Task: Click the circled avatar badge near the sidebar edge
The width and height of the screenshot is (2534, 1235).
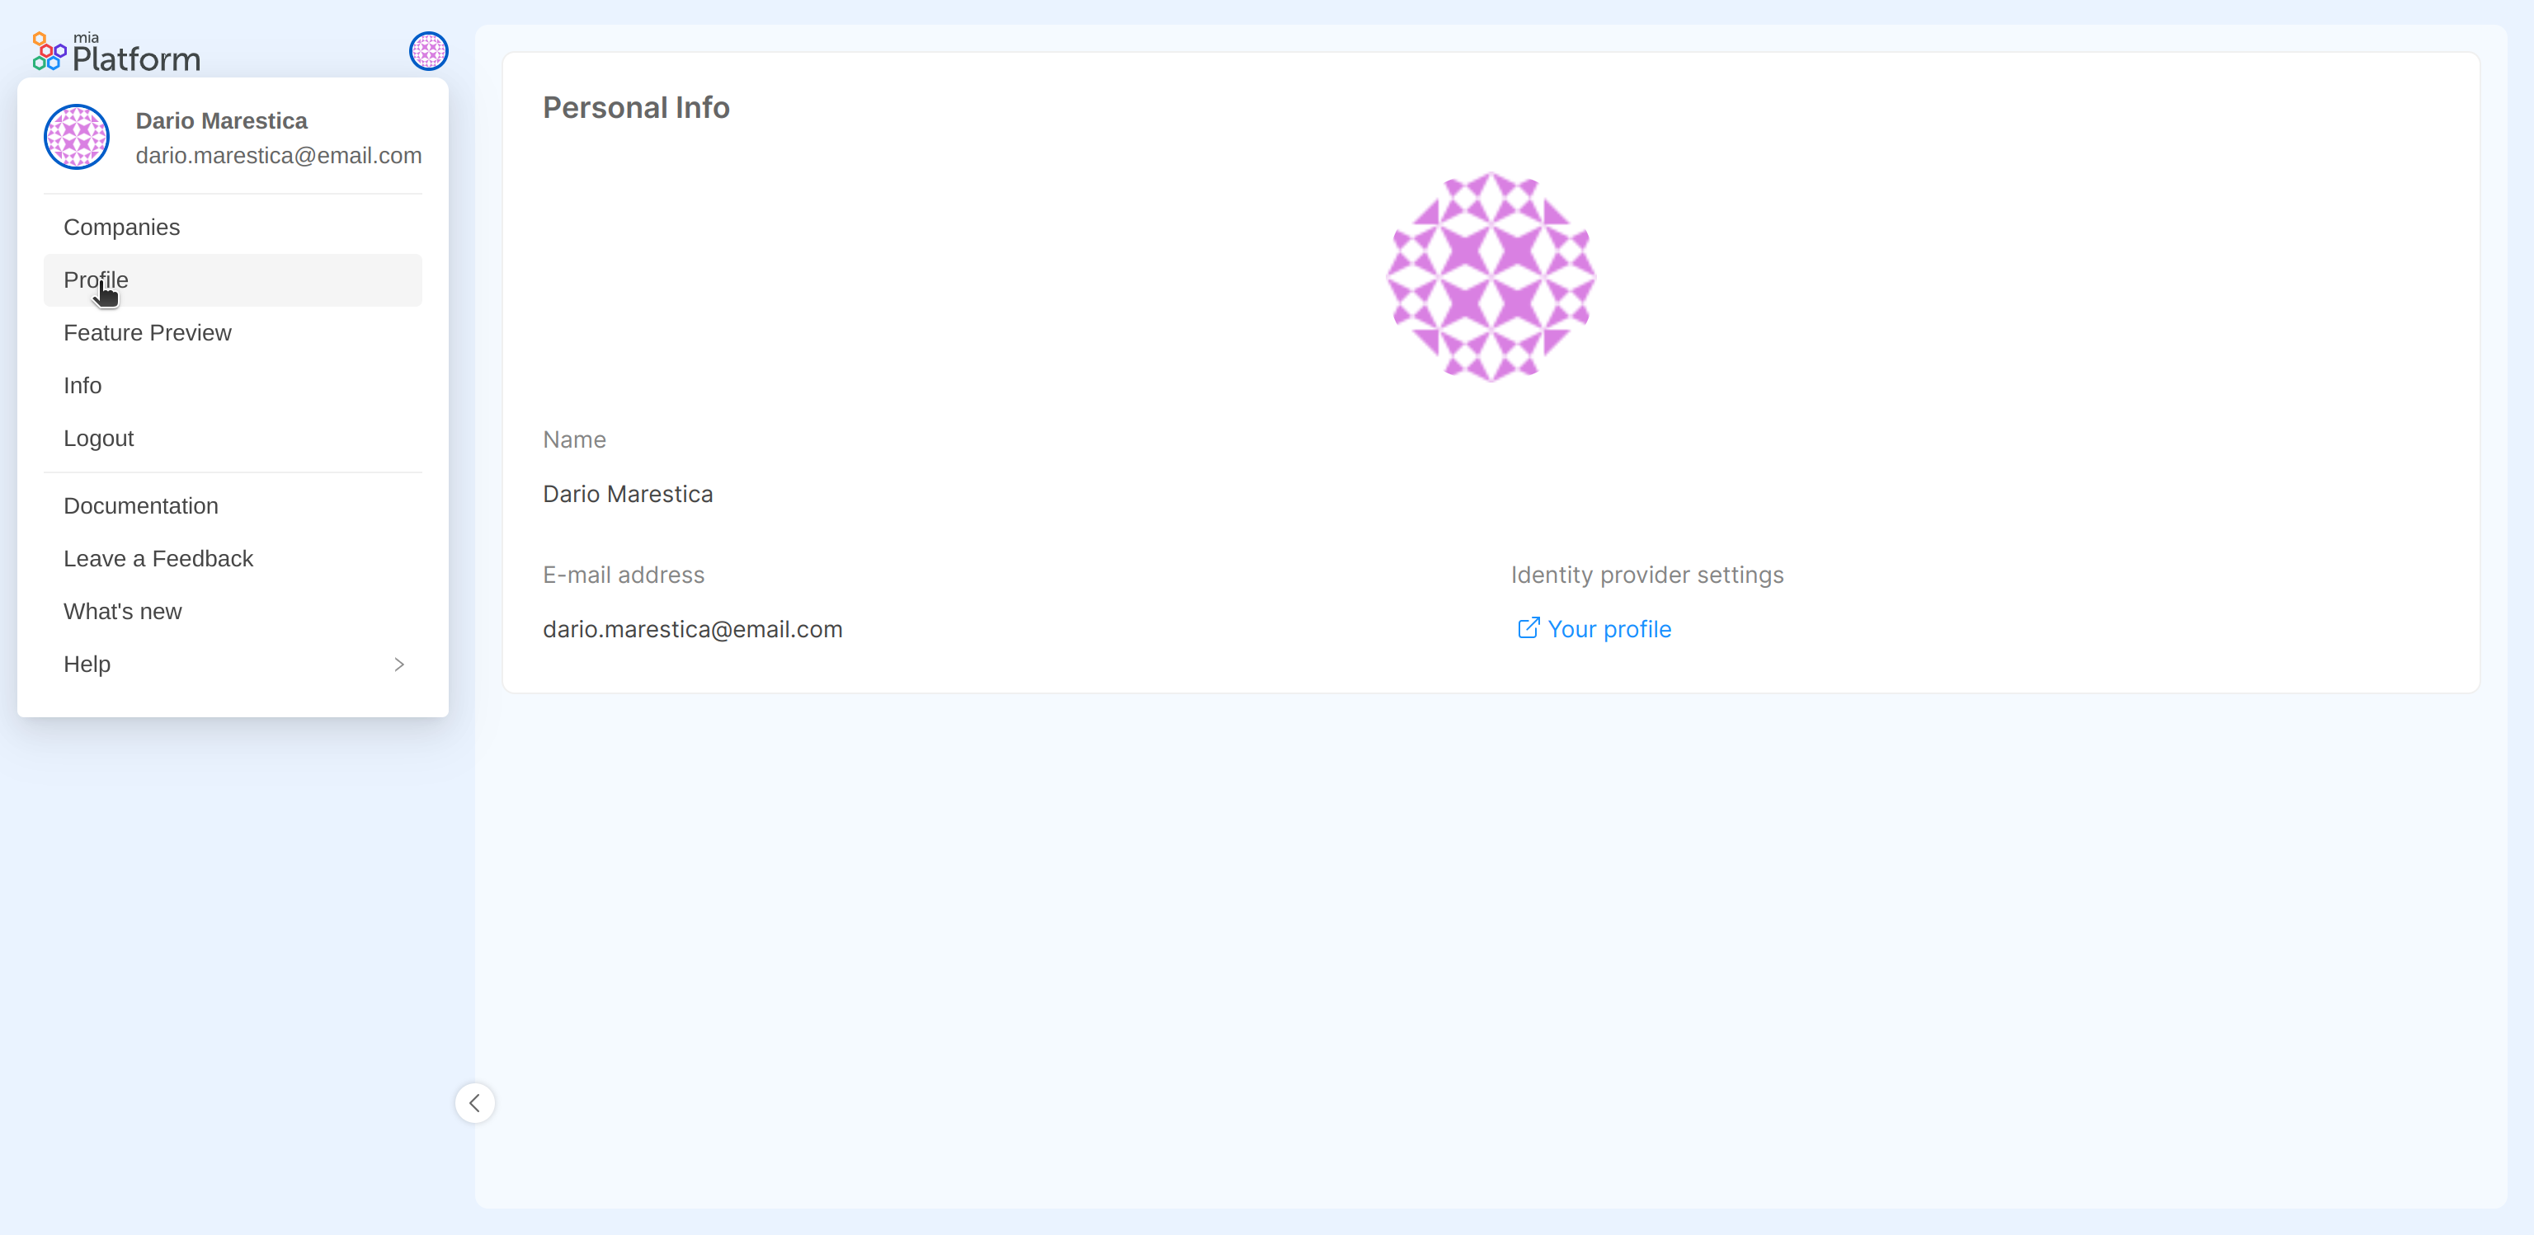Action: click(x=428, y=51)
